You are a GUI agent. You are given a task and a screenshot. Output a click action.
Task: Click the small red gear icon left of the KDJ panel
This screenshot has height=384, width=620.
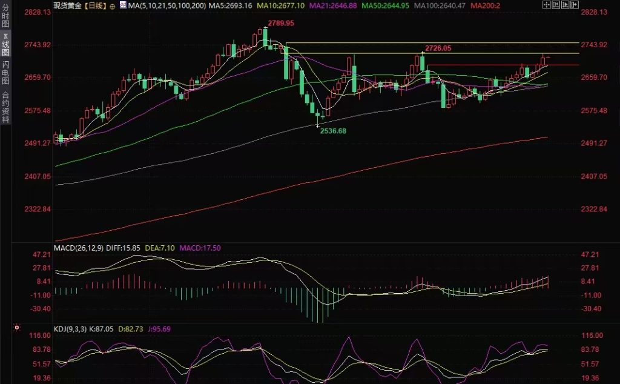(x=16, y=328)
